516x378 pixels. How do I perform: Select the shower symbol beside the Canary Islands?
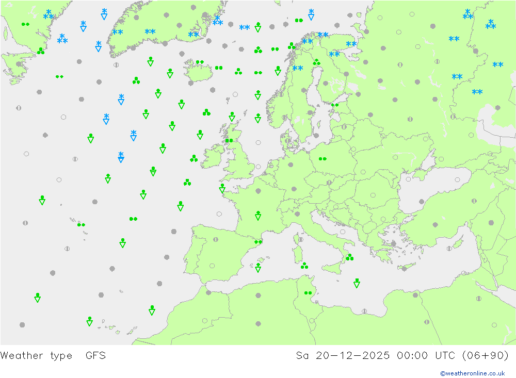89,321
